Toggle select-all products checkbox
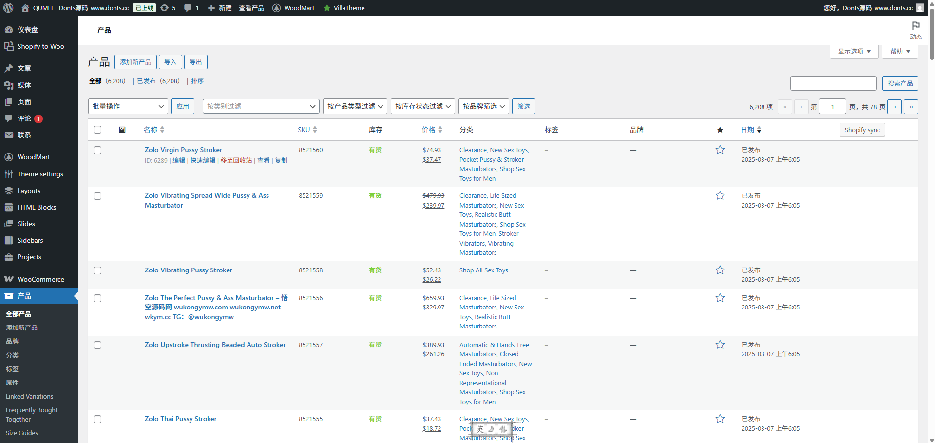Screen dimensions: 935x443 pyautogui.click(x=97, y=130)
